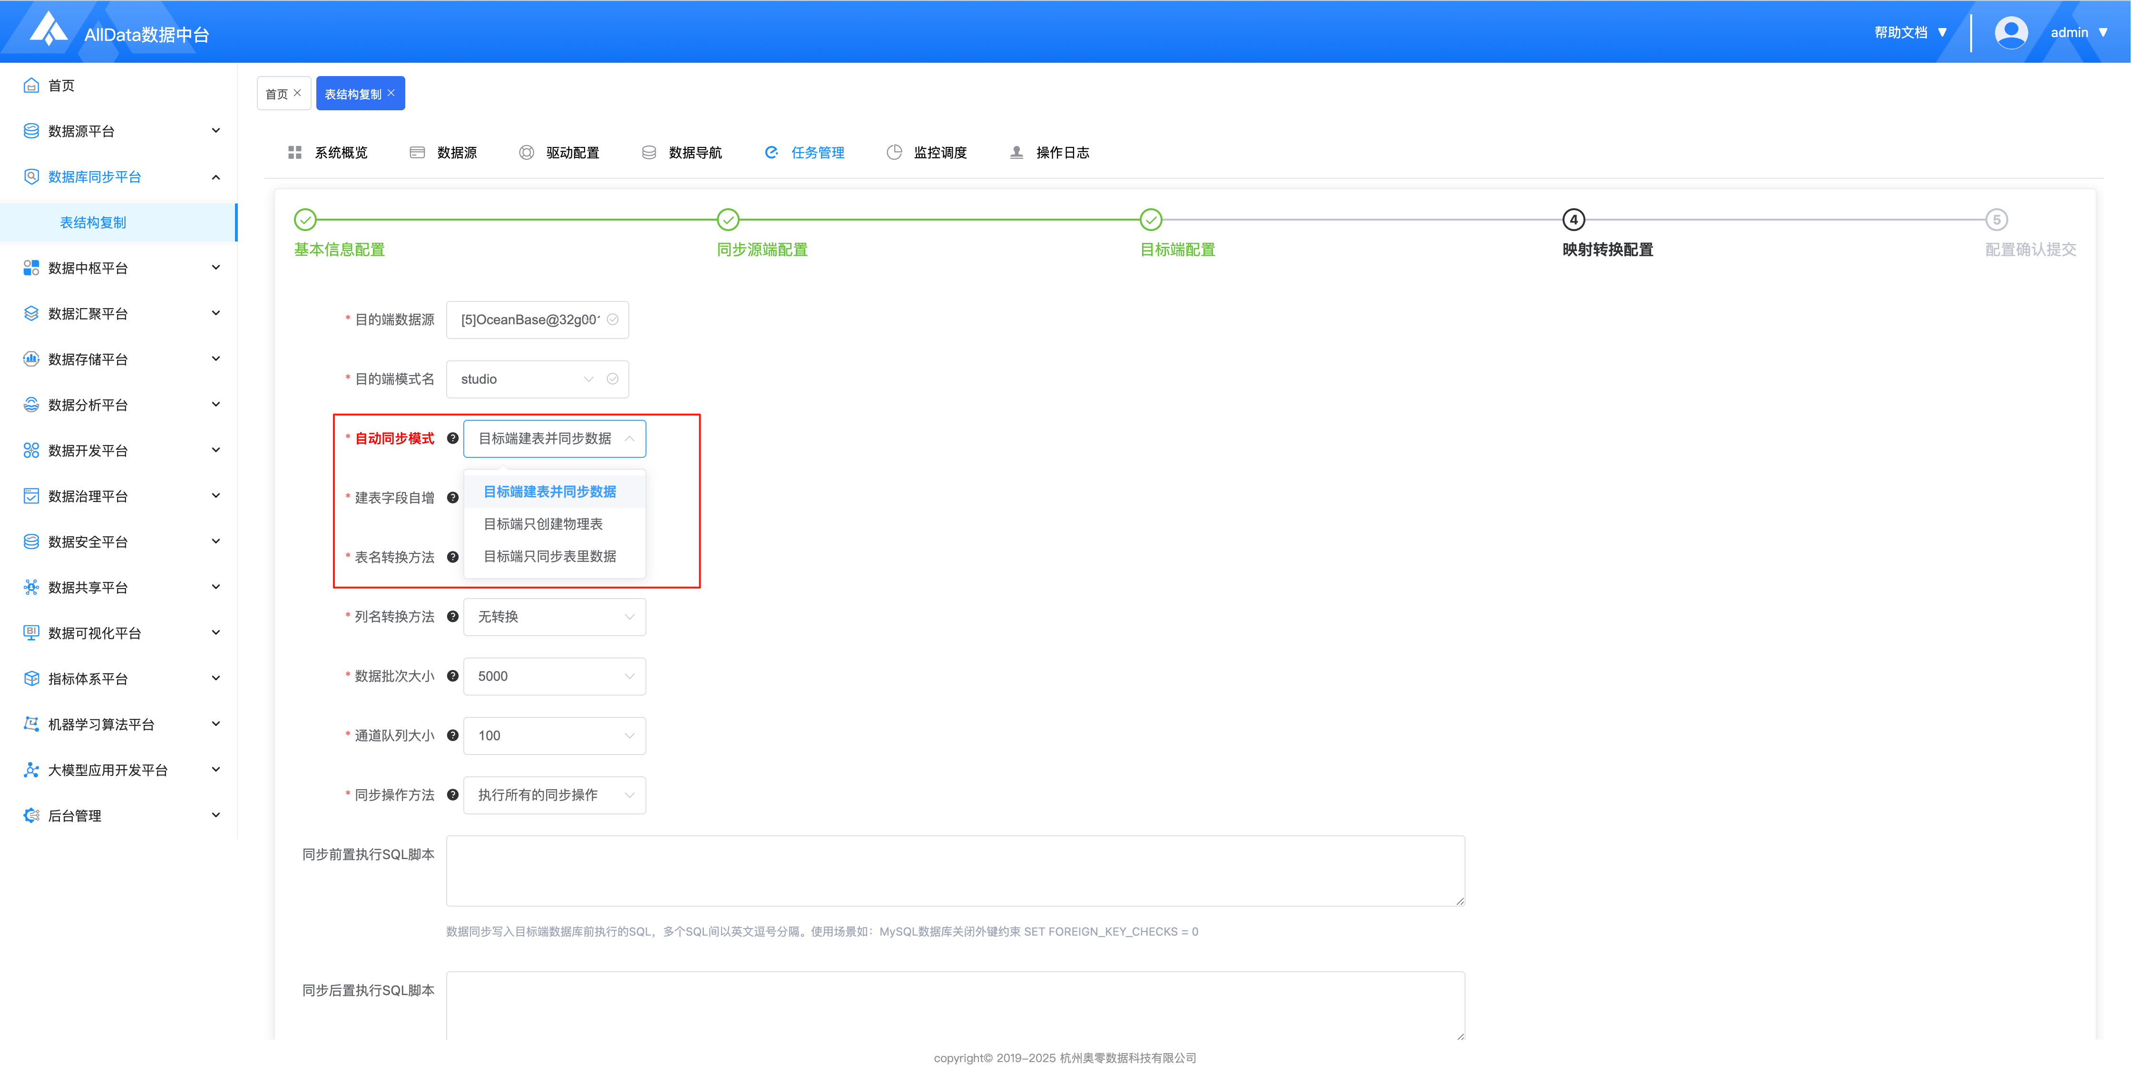Image resolution: width=2131 pixels, height=1083 pixels.
Task: Click the AllData logo icon
Action: click(48, 30)
